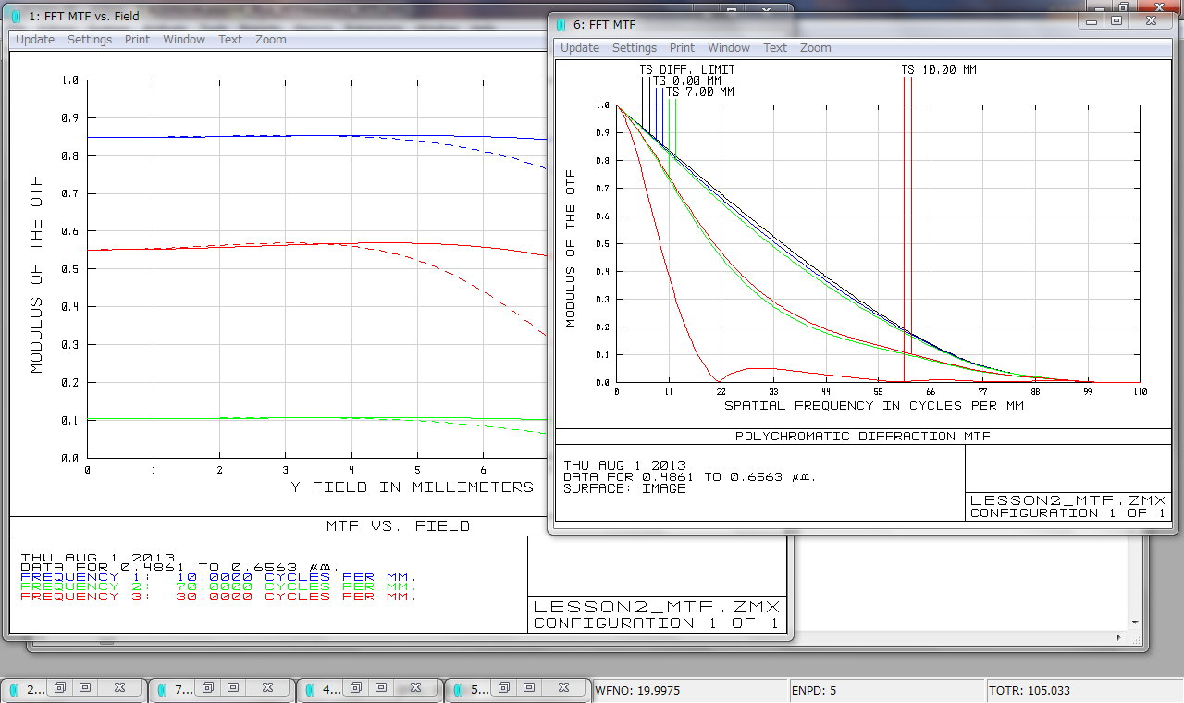Maximize minimized window 7
The width and height of the screenshot is (1184, 703).
tap(233, 688)
